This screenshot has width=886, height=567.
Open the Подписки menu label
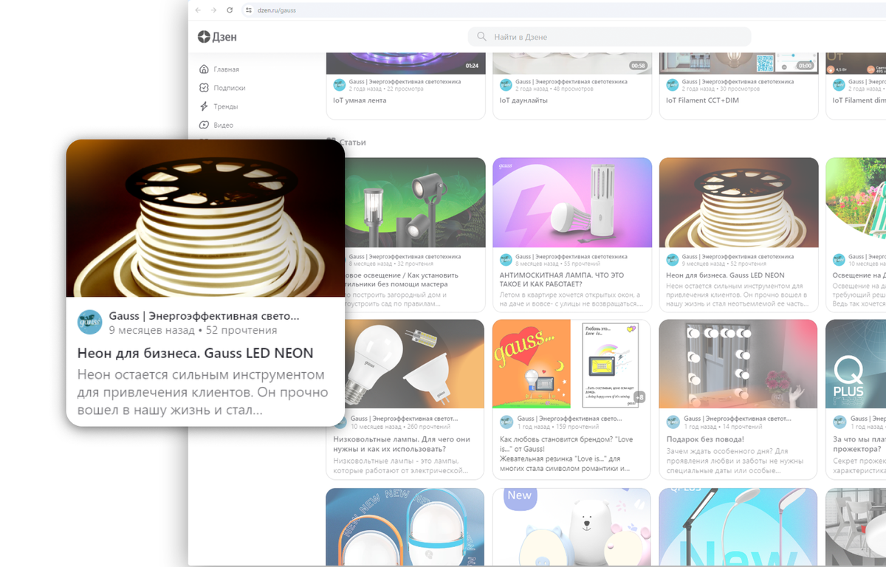[x=229, y=88]
